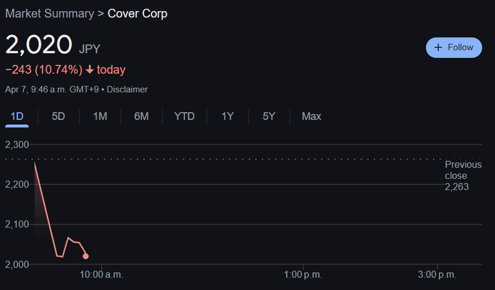Click the JPY currency label
This screenshot has width=495, height=290.
(x=90, y=49)
